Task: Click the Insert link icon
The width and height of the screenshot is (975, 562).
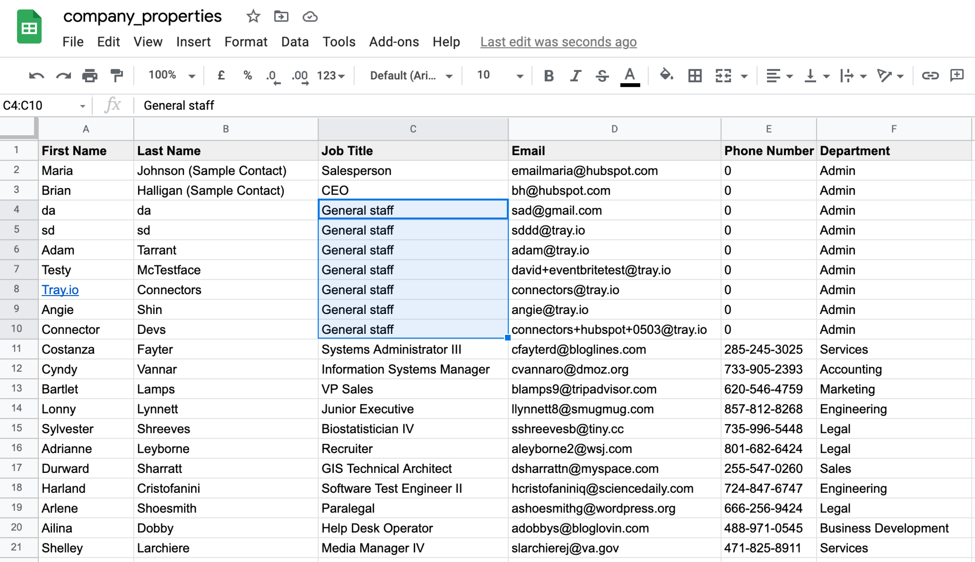Action: coord(930,76)
